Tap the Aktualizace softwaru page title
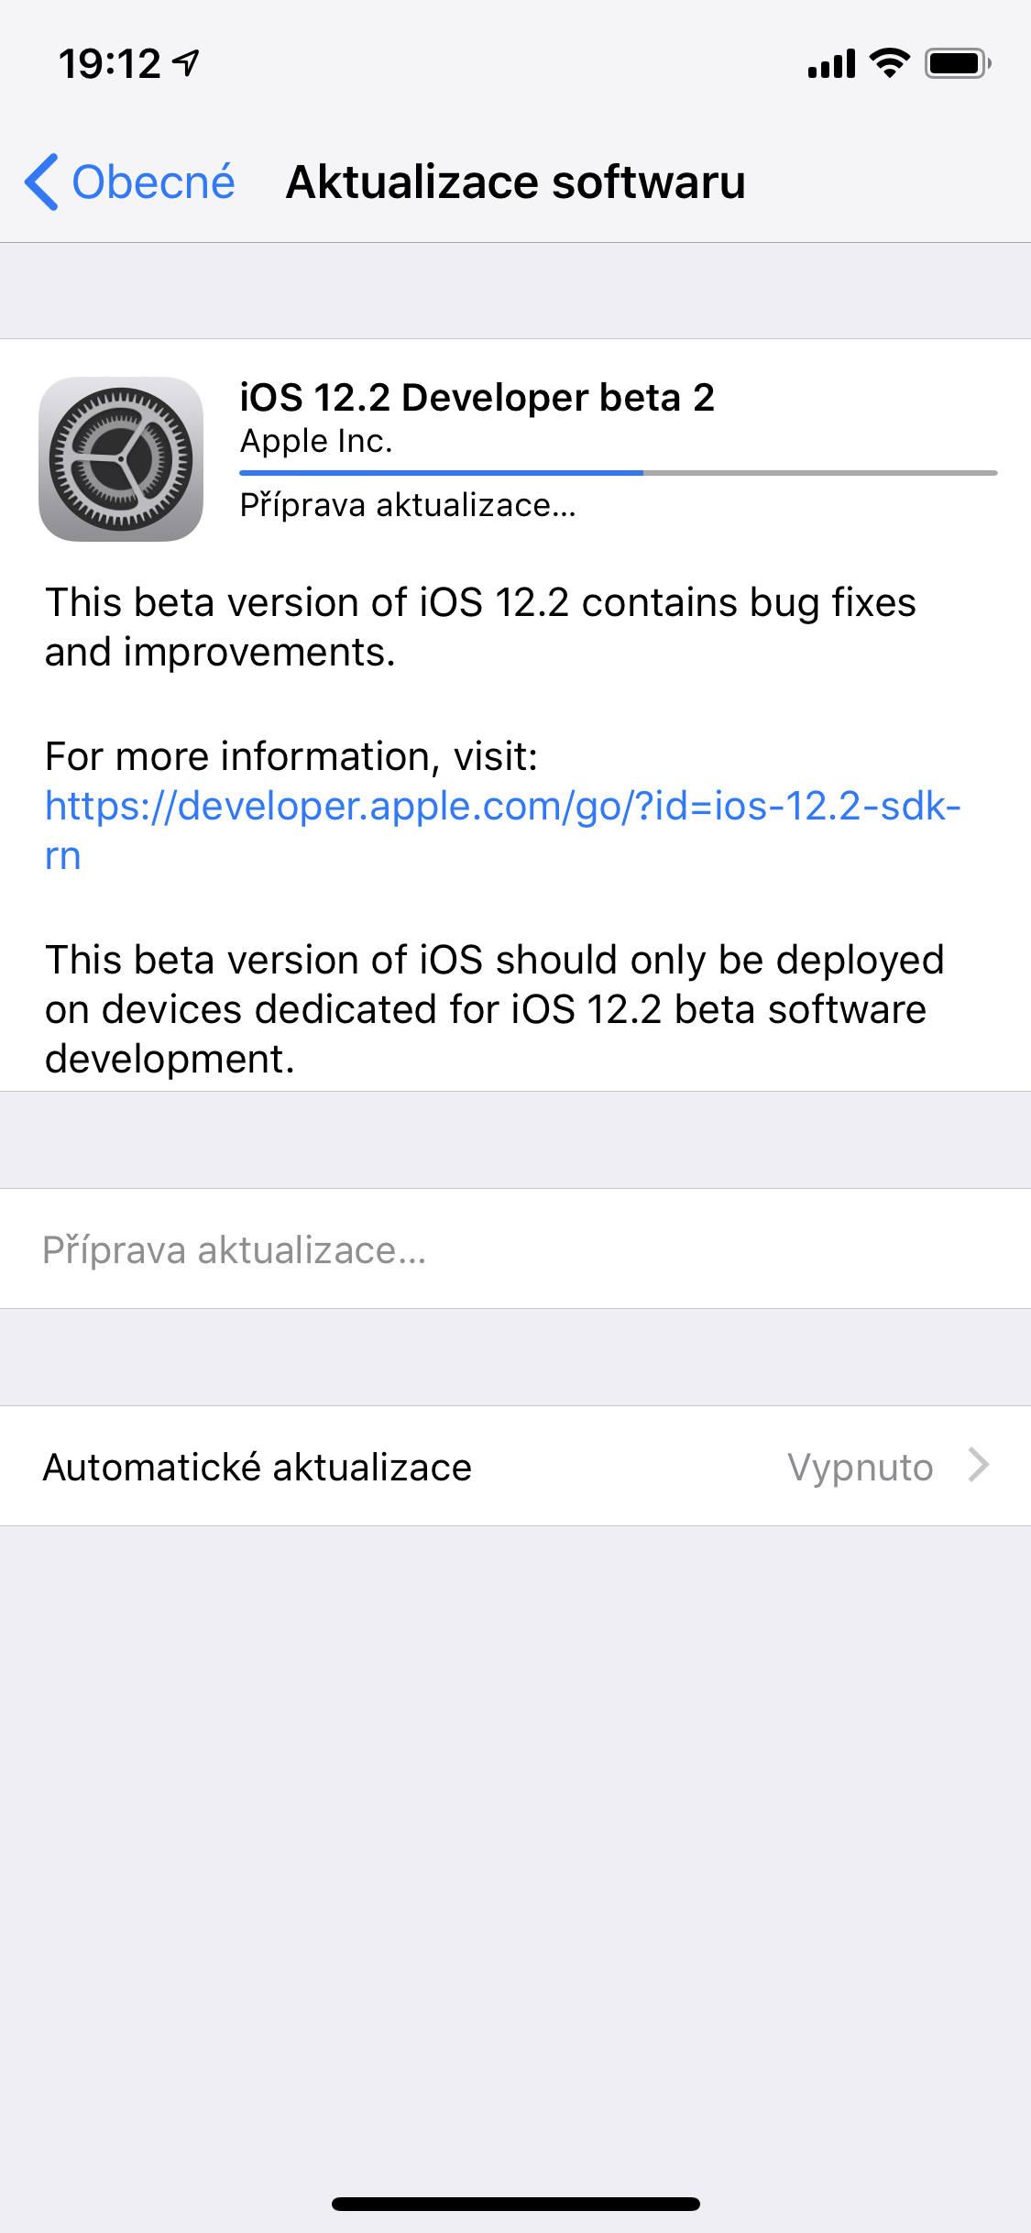 pyautogui.click(x=516, y=181)
